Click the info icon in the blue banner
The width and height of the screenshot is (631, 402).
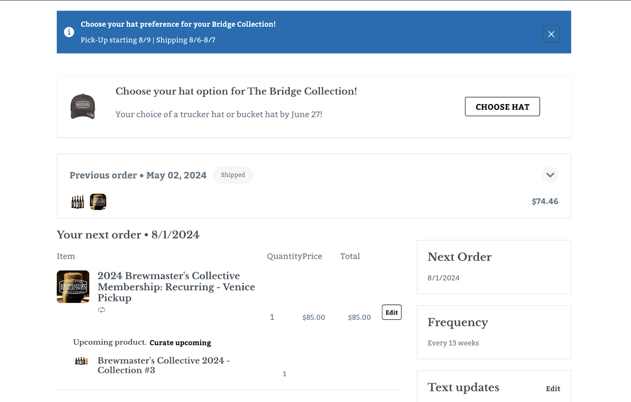pos(69,32)
